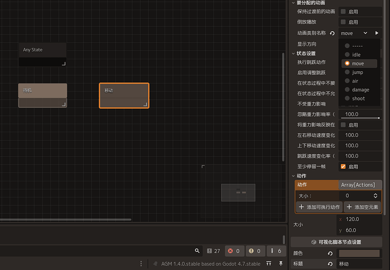The height and width of the screenshot is (270, 390).
Task: Enable 将重力影响反映在 checkbox
Action: pyautogui.click(x=343, y=125)
